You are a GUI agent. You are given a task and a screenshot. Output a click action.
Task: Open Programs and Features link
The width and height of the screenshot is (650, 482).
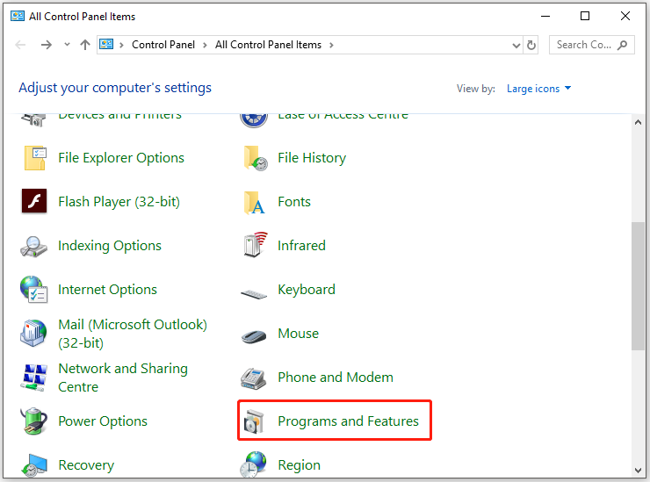point(348,421)
